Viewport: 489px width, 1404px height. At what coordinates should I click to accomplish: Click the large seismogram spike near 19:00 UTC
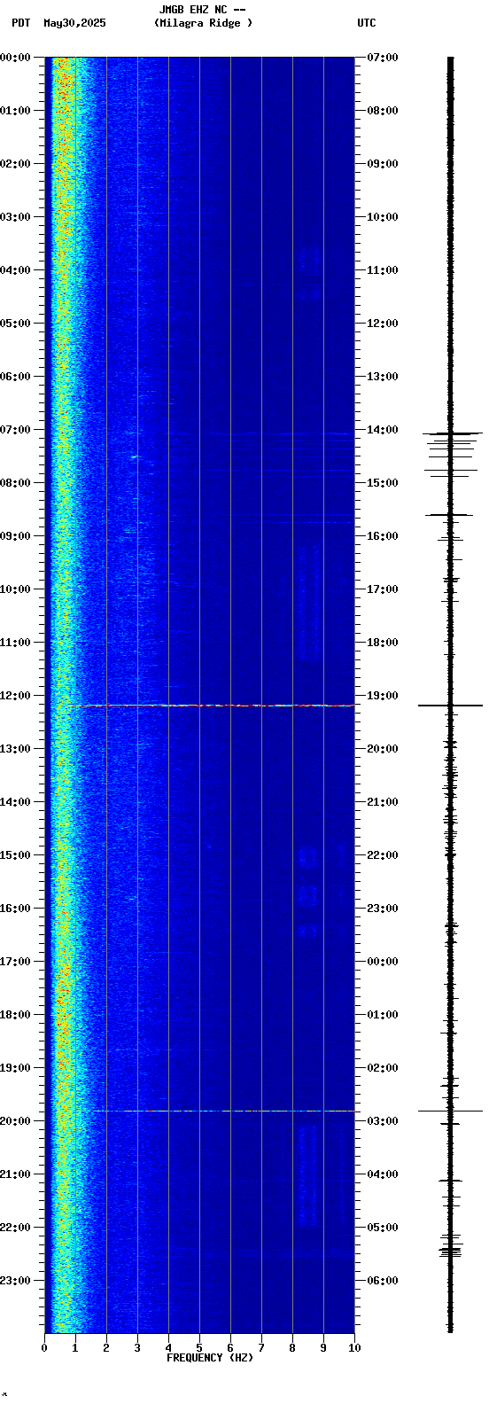pos(450,706)
